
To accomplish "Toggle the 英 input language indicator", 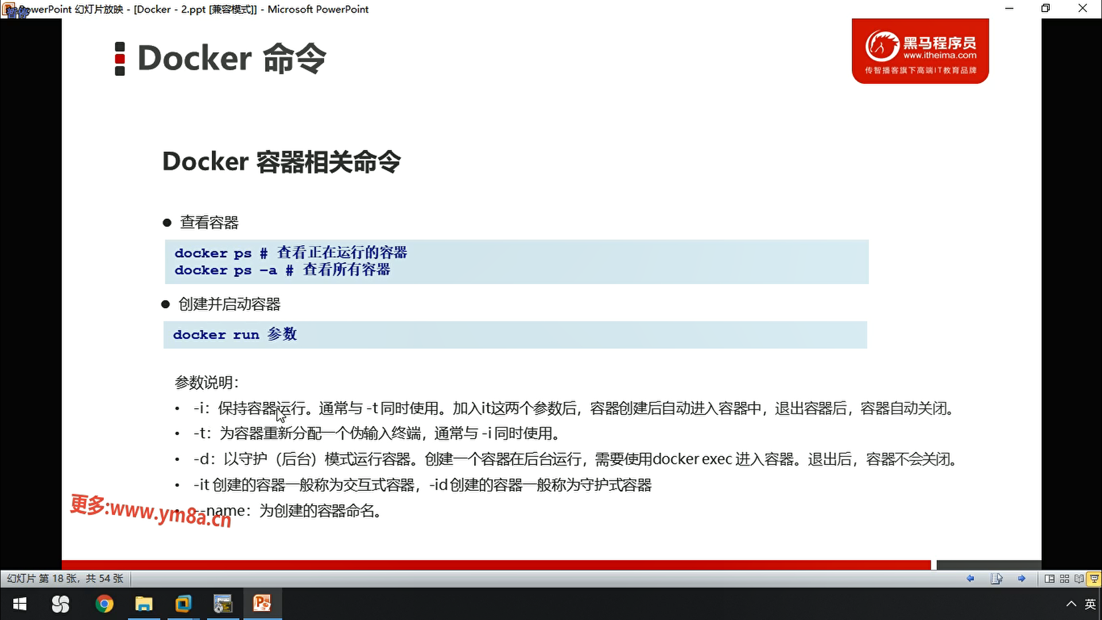I will 1090,604.
